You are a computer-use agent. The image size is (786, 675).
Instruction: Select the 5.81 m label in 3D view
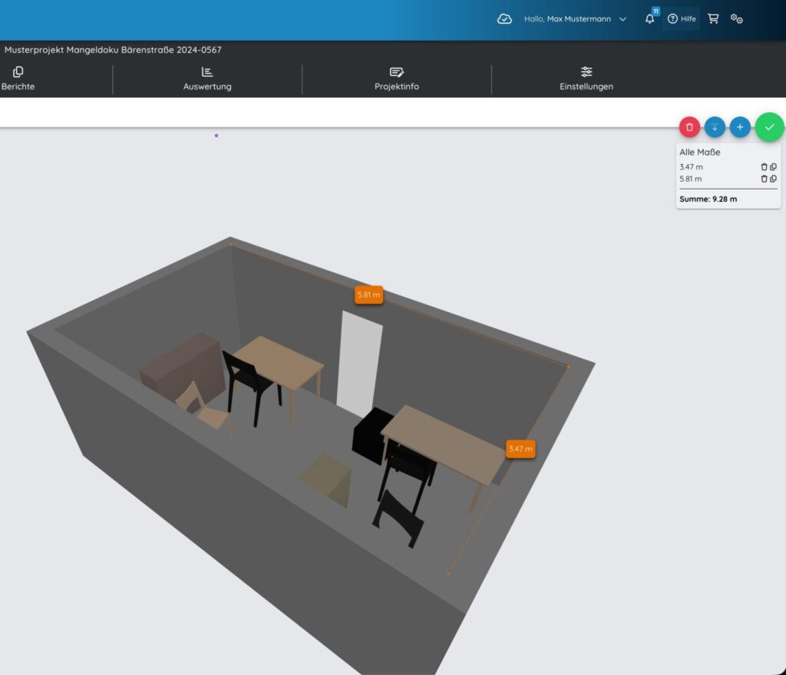click(368, 295)
